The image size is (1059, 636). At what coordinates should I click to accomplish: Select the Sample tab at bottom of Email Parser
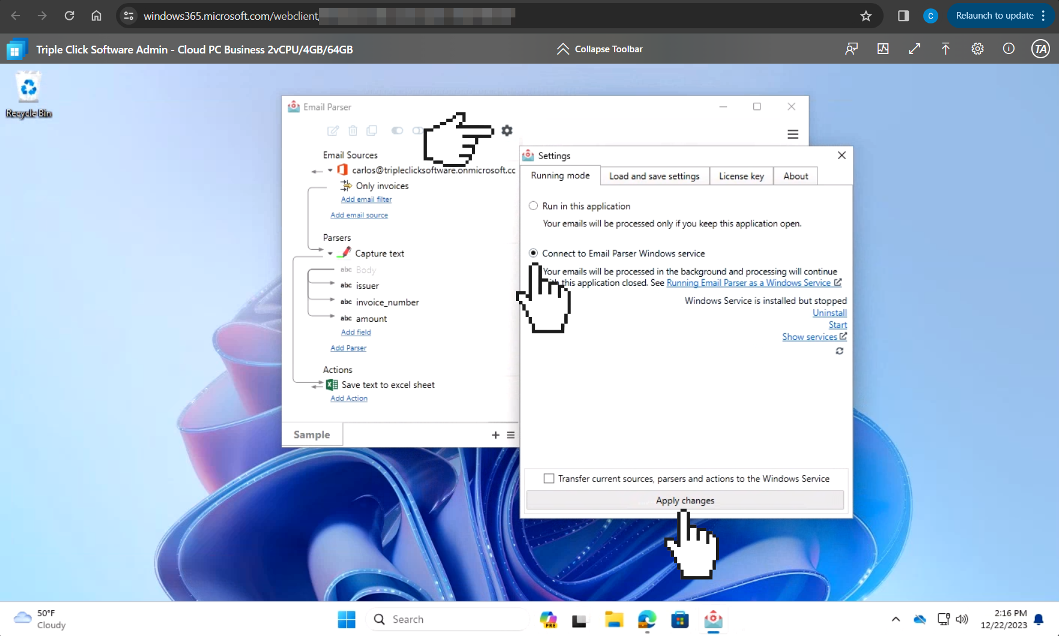tap(312, 435)
